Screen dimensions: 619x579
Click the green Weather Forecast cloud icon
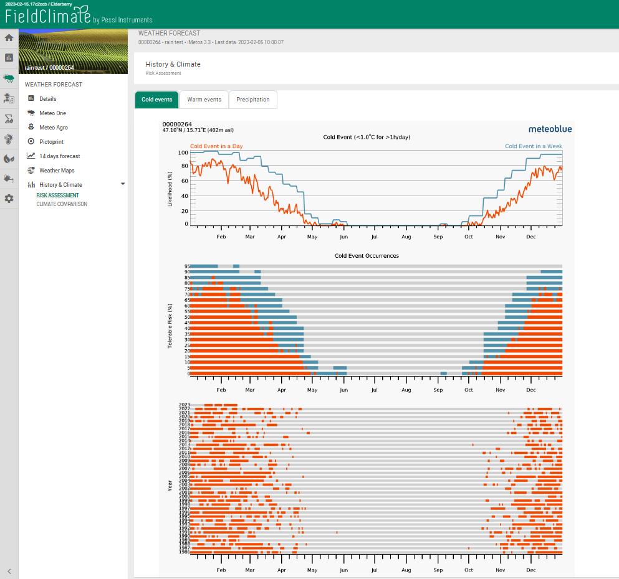tap(9, 78)
